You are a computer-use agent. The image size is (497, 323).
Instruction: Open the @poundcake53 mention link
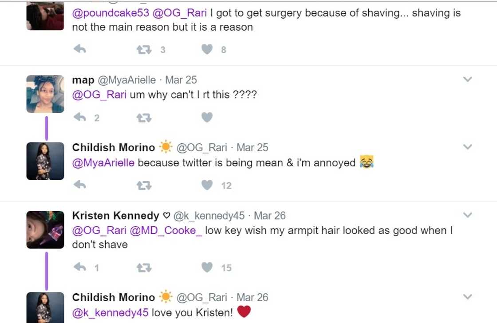click(110, 13)
